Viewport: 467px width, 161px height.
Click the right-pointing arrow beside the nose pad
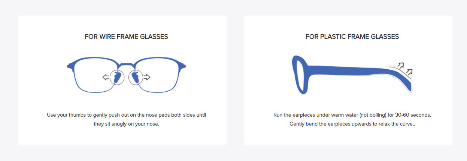click(x=147, y=78)
